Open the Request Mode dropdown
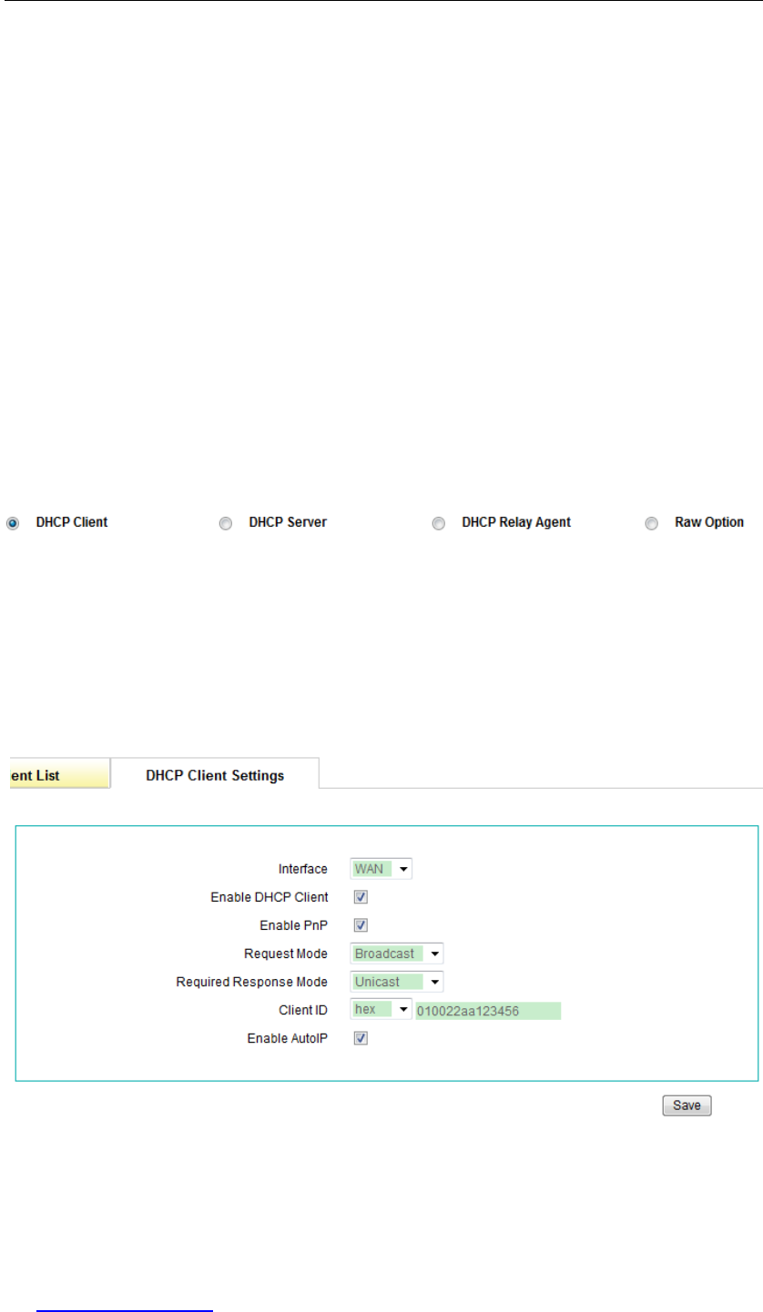This screenshot has height=1312, width=763. point(396,954)
